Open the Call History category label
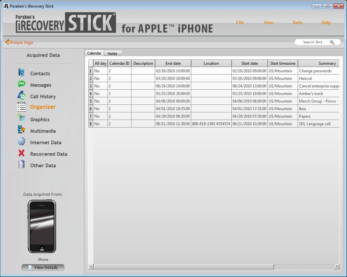347x277 pixels. pyautogui.click(x=43, y=97)
